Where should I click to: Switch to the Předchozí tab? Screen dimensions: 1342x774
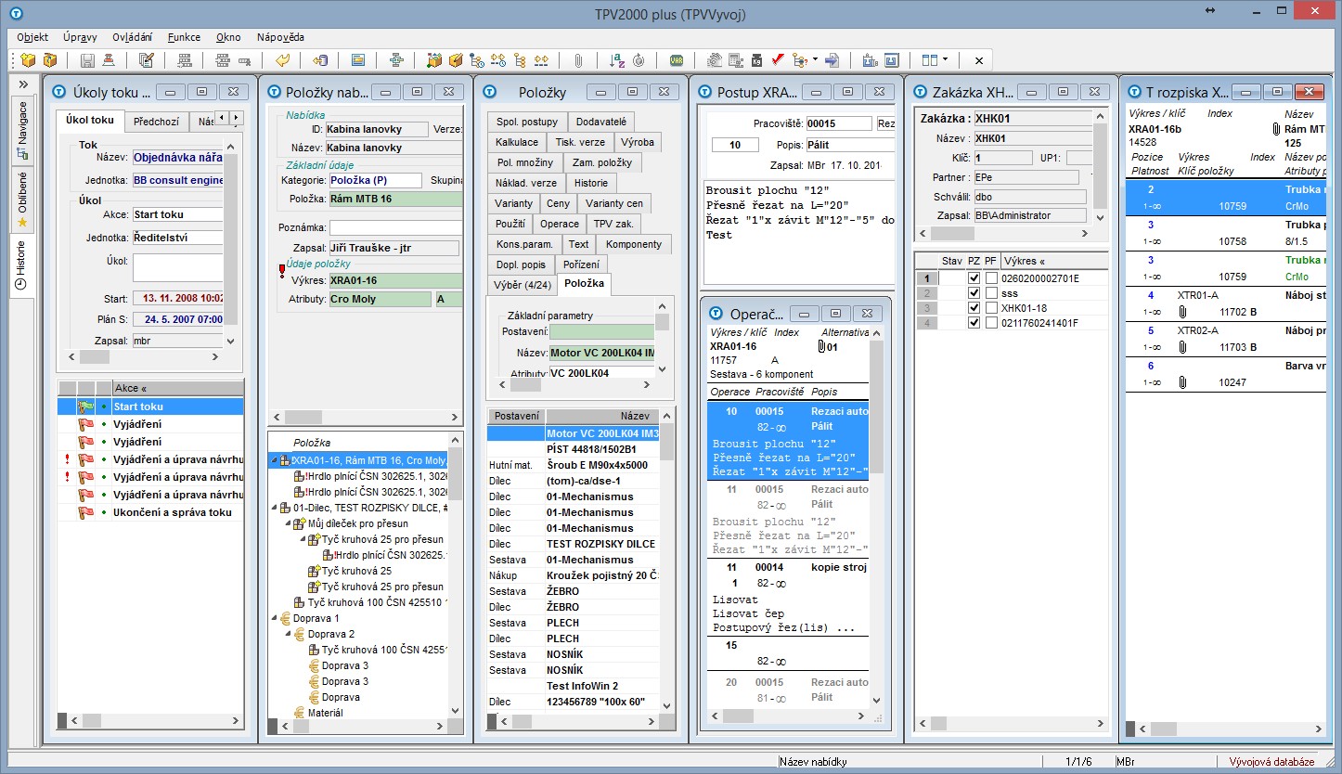click(x=156, y=121)
